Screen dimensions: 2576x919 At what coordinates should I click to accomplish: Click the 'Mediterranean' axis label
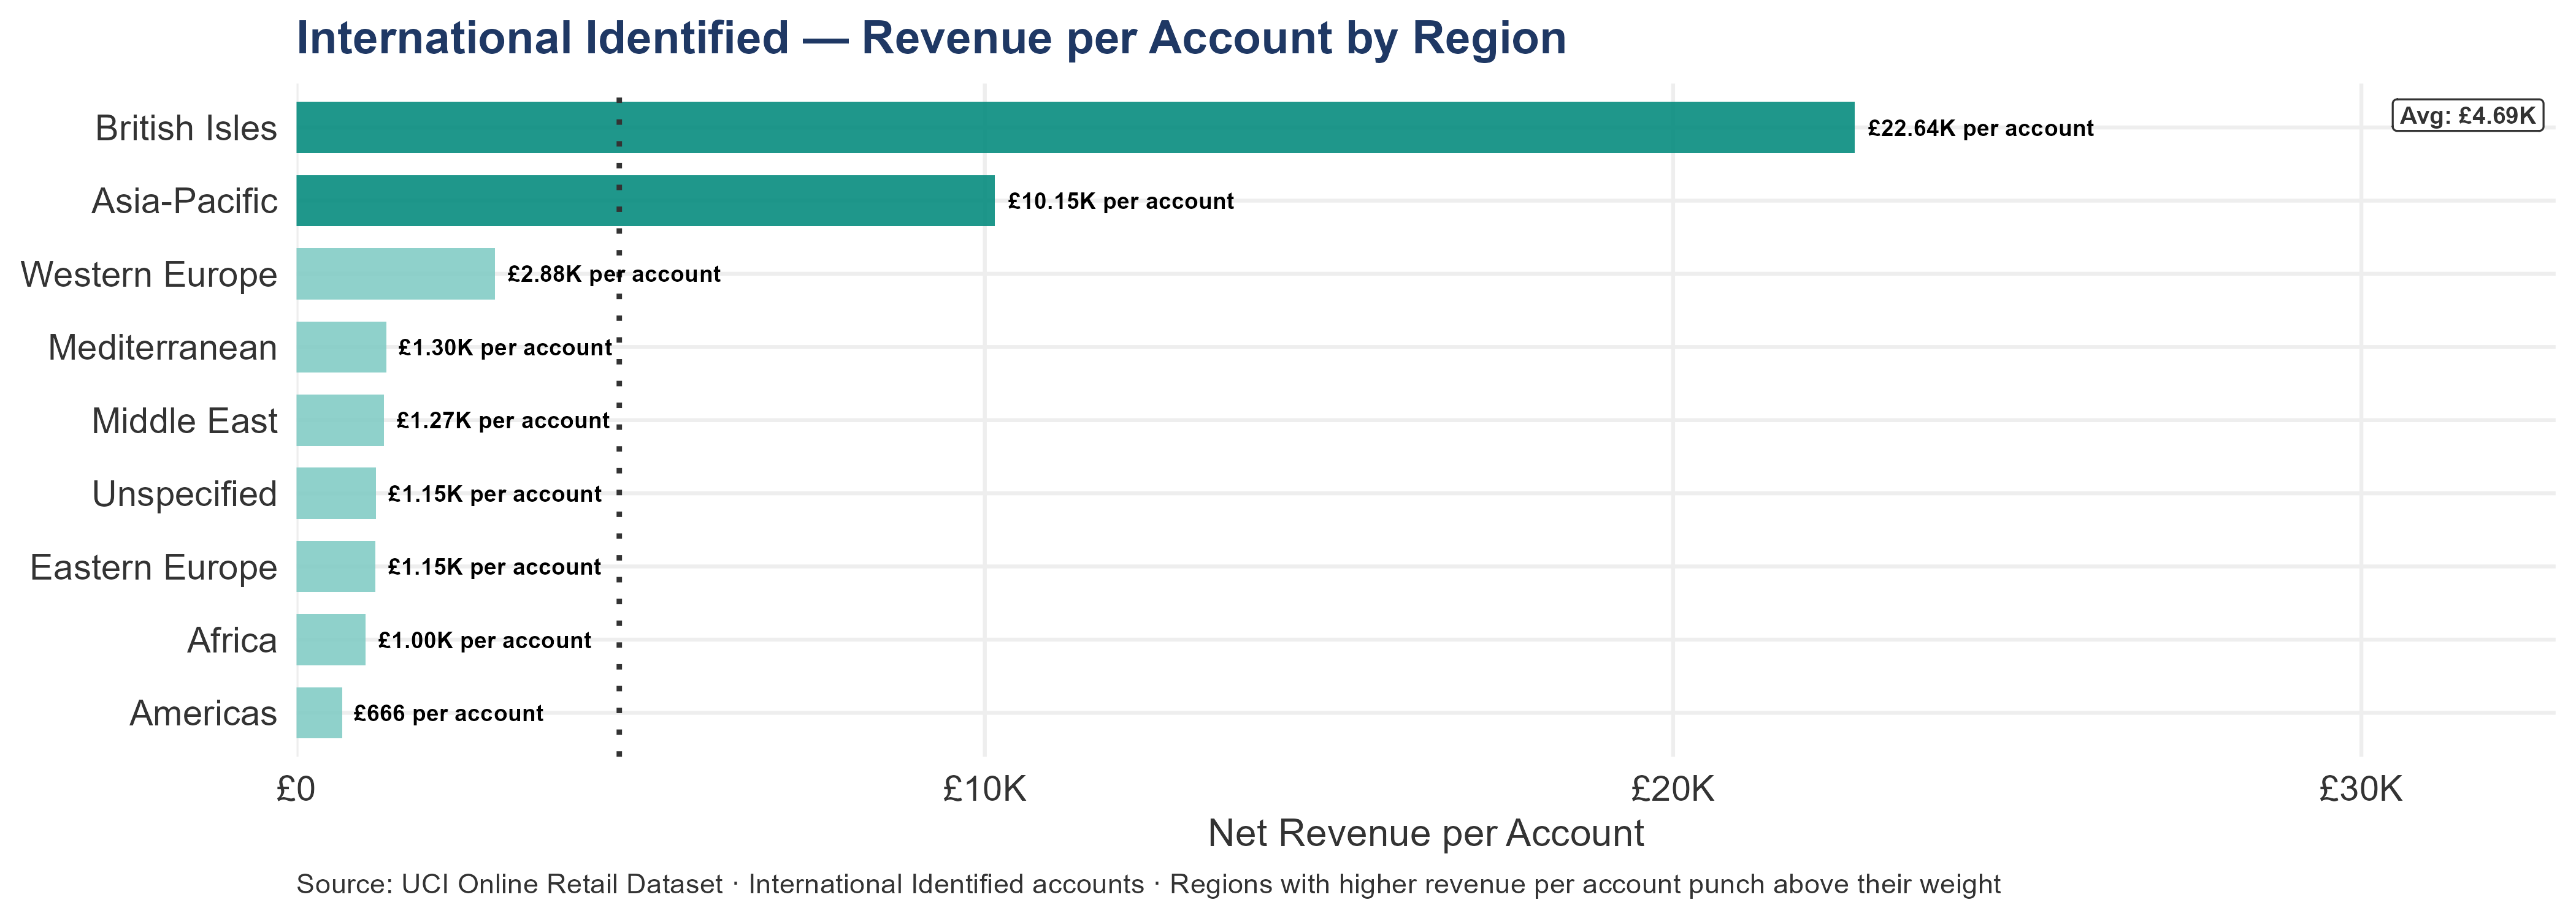(x=163, y=347)
